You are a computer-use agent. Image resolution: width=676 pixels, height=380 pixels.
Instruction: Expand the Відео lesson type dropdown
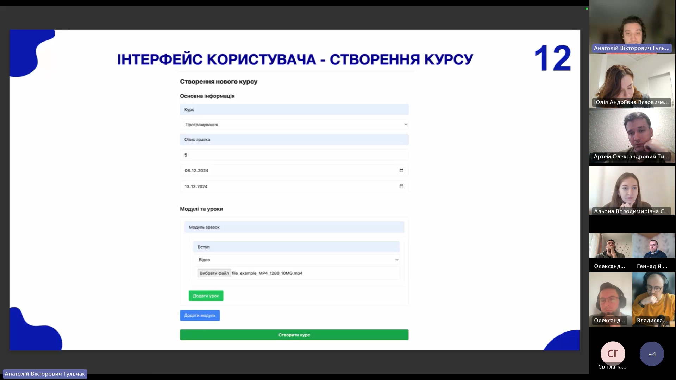coord(296,260)
